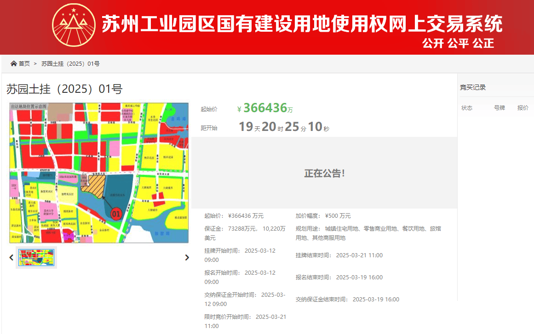534x334 pixels.
Task: Click the 正在公告! status banner
Action: 324,173
